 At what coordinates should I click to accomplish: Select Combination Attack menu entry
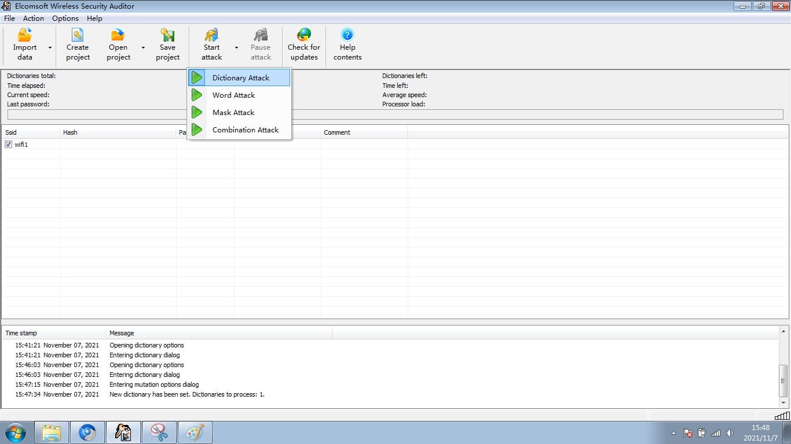[x=245, y=130]
